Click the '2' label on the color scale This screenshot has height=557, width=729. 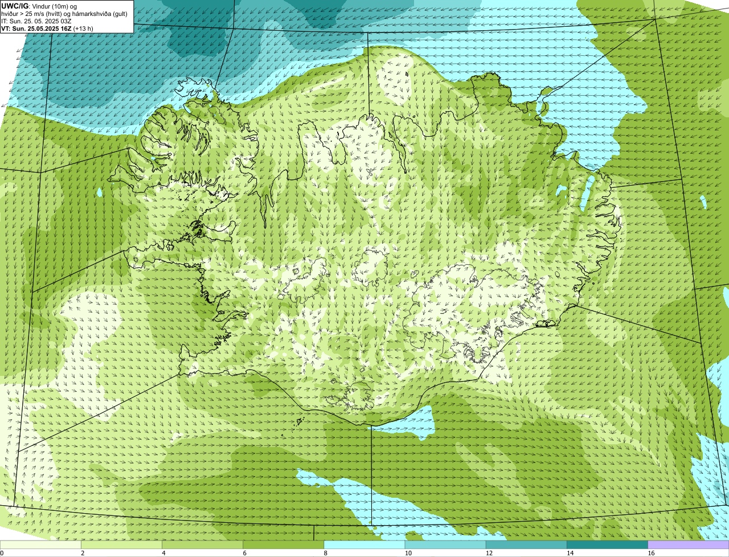[83, 553]
